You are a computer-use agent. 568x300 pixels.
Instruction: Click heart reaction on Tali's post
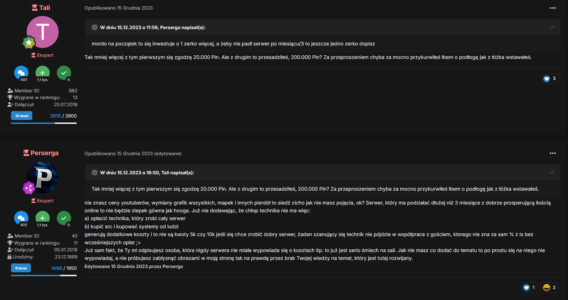click(x=547, y=78)
